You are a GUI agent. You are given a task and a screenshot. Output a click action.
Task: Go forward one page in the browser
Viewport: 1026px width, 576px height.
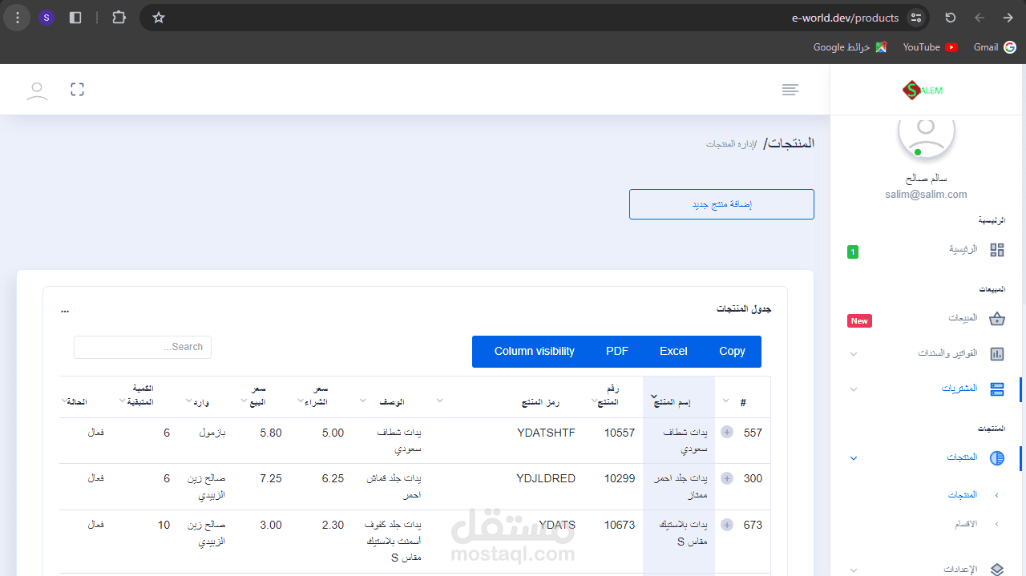pyautogui.click(x=1008, y=18)
